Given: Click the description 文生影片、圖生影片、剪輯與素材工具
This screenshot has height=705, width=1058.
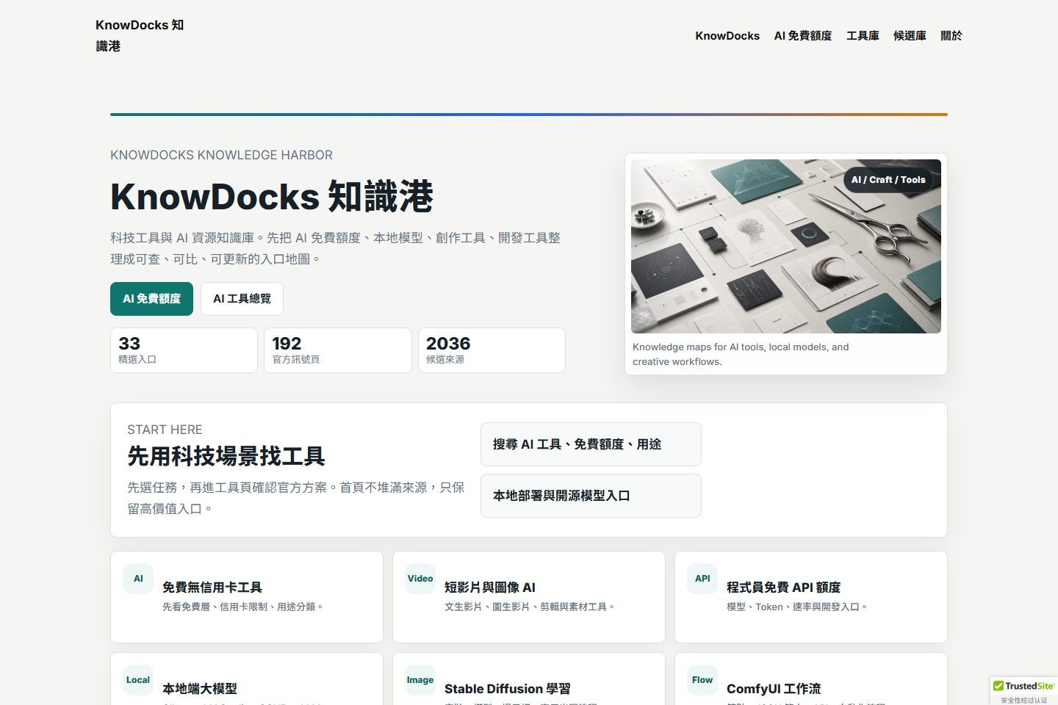Looking at the screenshot, I should point(530,607).
